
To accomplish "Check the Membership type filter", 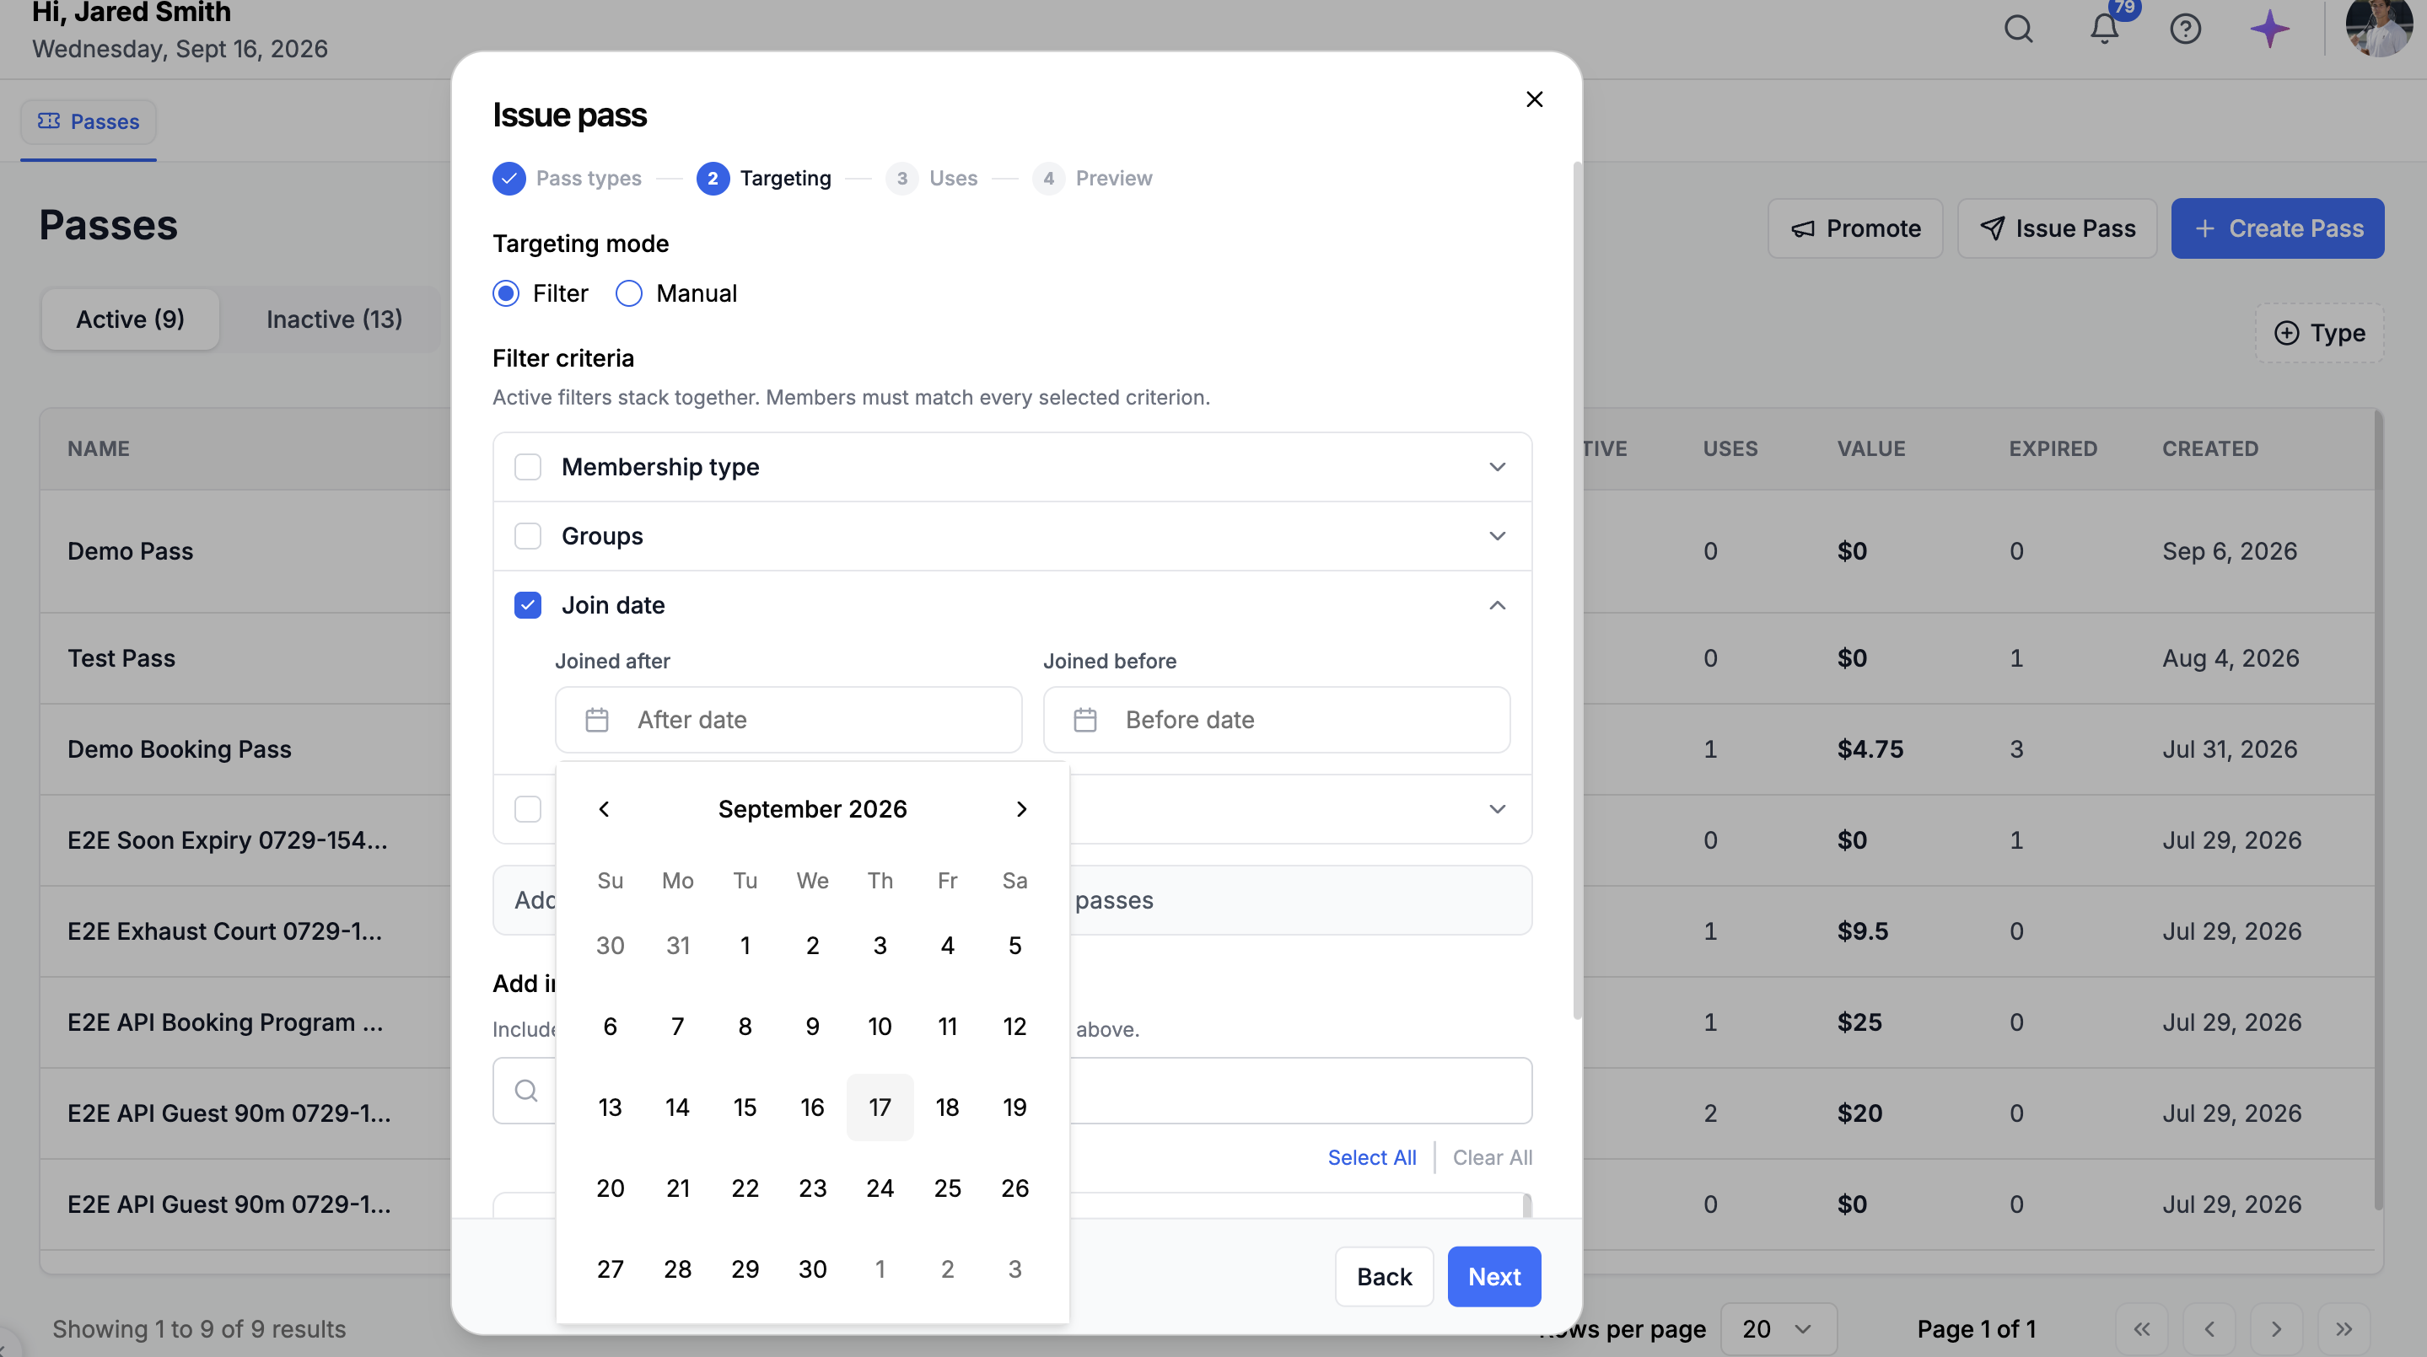I will (528, 467).
